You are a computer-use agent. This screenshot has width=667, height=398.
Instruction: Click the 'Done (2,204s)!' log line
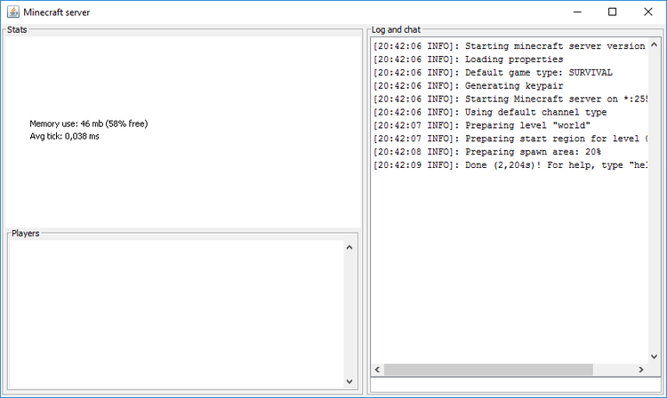tap(510, 165)
